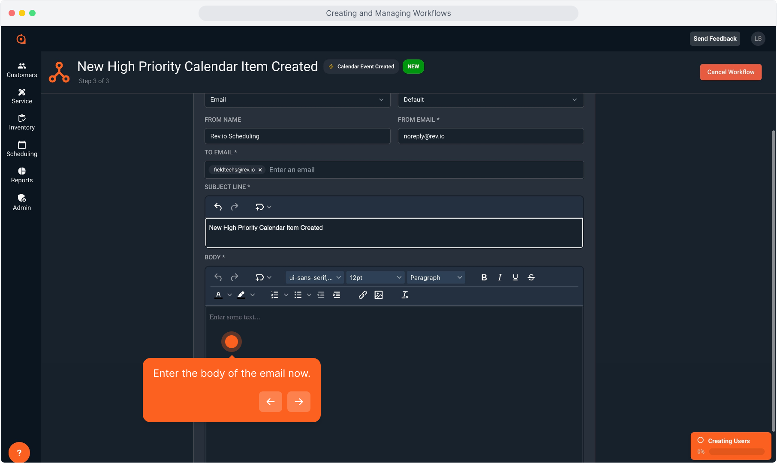Undo in the subject line editor
The height and width of the screenshot is (463, 777).
(218, 207)
